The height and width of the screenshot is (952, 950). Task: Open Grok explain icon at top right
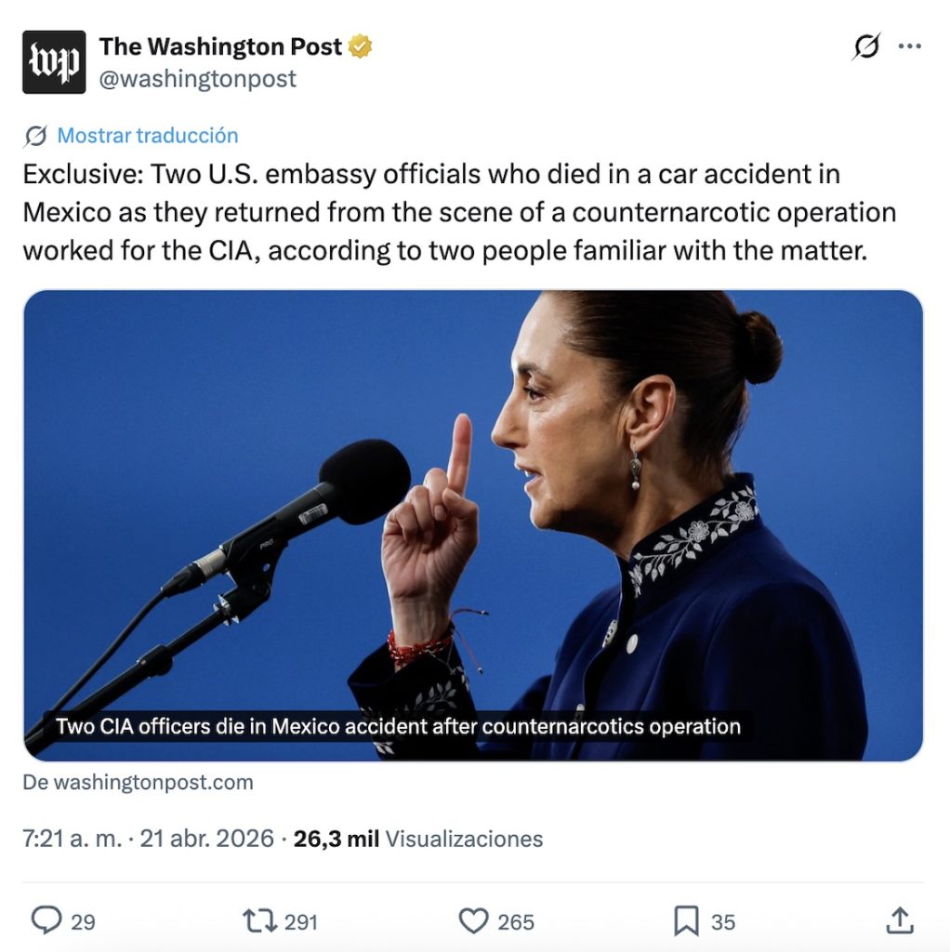pos(865,46)
